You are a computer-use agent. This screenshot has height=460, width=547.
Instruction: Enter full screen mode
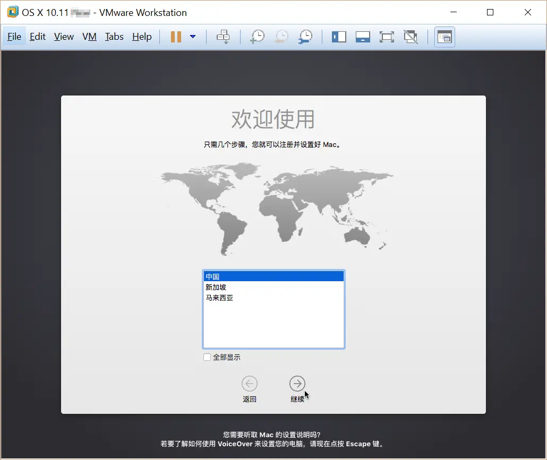[x=387, y=37]
